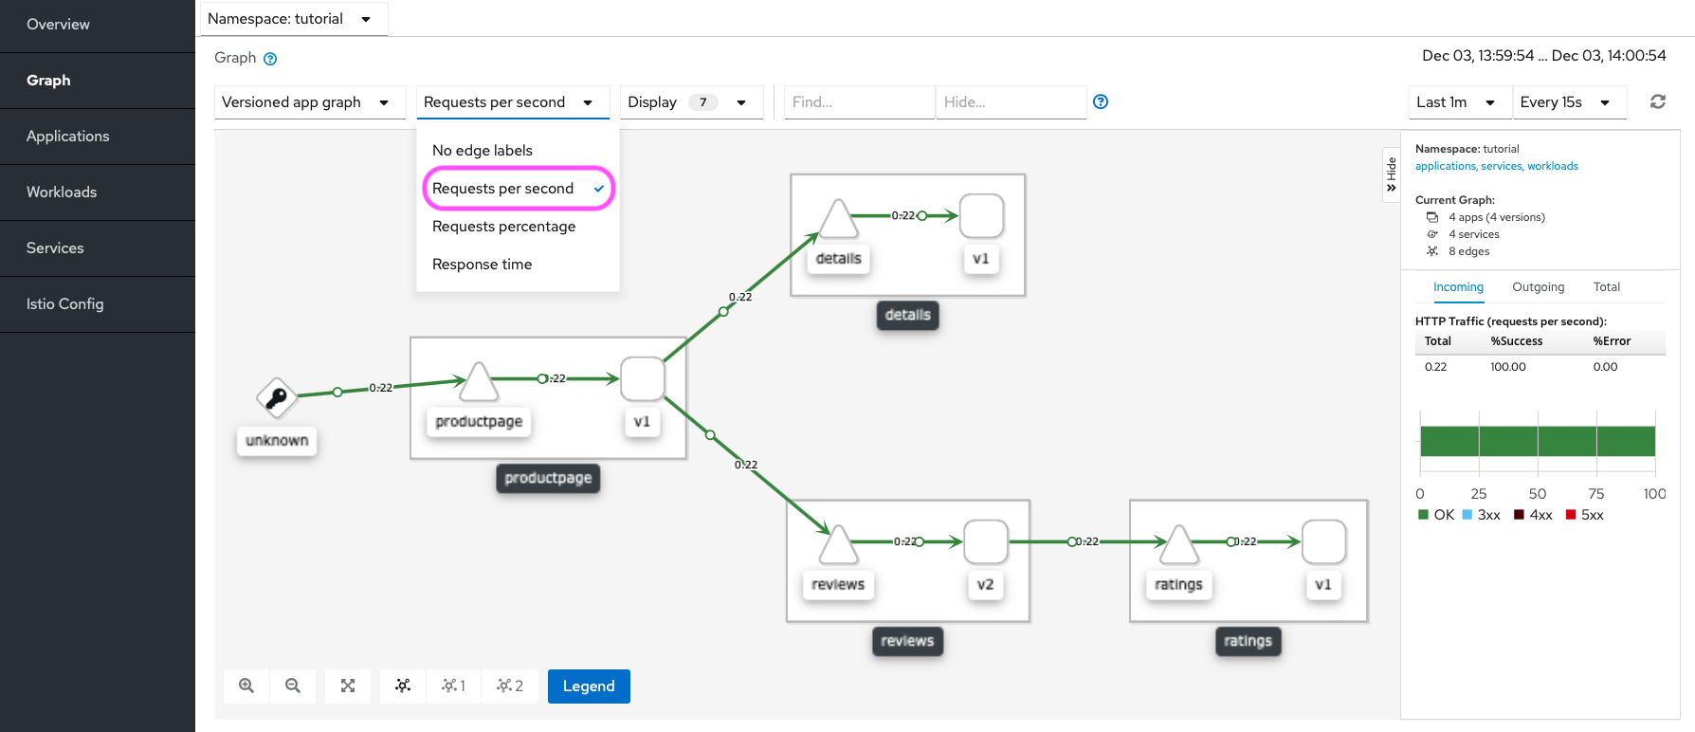Click the blue 3xx legend swatch

pos(1467,515)
